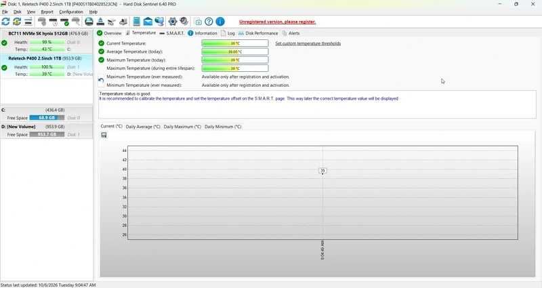Click the dark round disk drive toolbar icon
Viewport: 542px width, 288px height.
coord(89,22)
